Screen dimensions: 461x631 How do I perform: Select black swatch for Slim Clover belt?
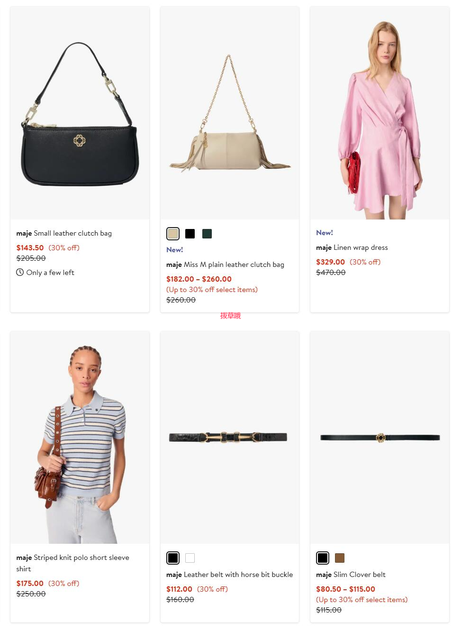[x=323, y=558]
